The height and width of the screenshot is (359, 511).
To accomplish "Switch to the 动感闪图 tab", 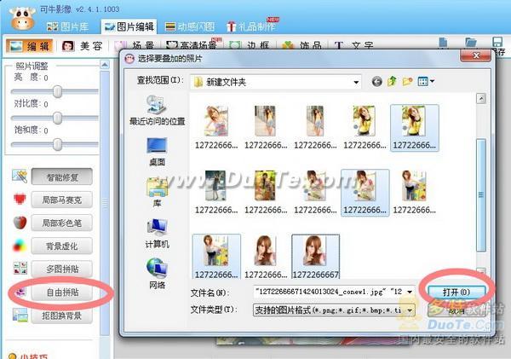I will click(x=192, y=26).
